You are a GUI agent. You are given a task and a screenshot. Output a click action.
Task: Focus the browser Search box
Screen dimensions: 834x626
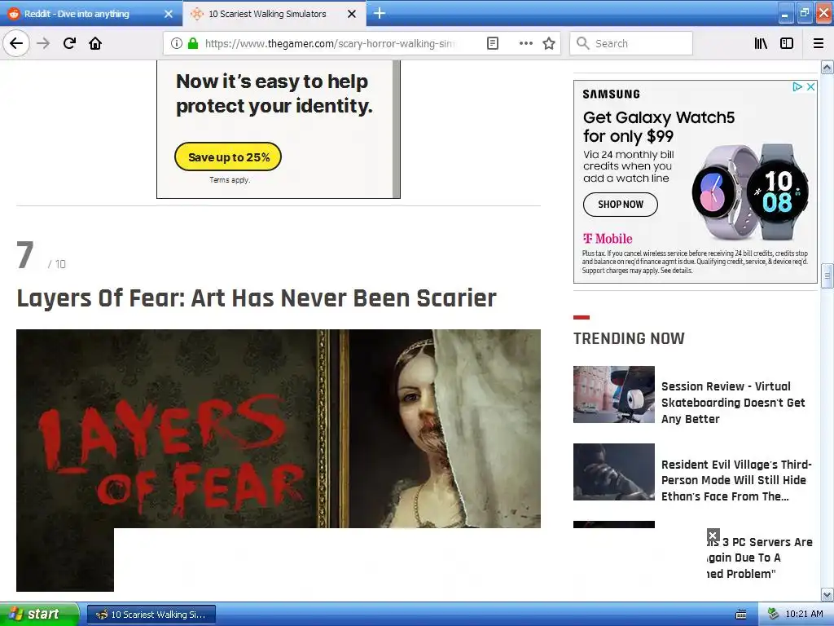(x=631, y=43)
